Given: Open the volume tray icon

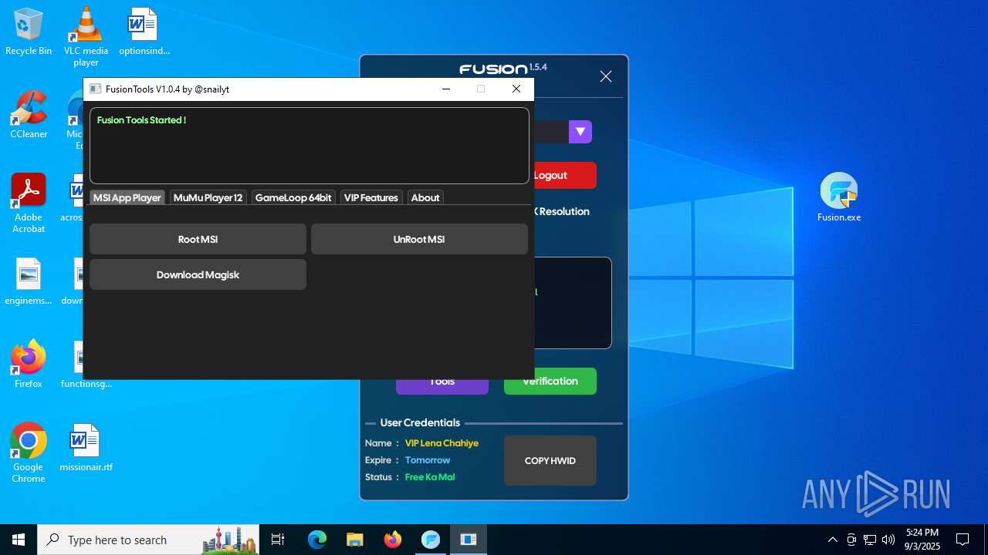Looking at the screenshot, I should click(x=888, y=540).
